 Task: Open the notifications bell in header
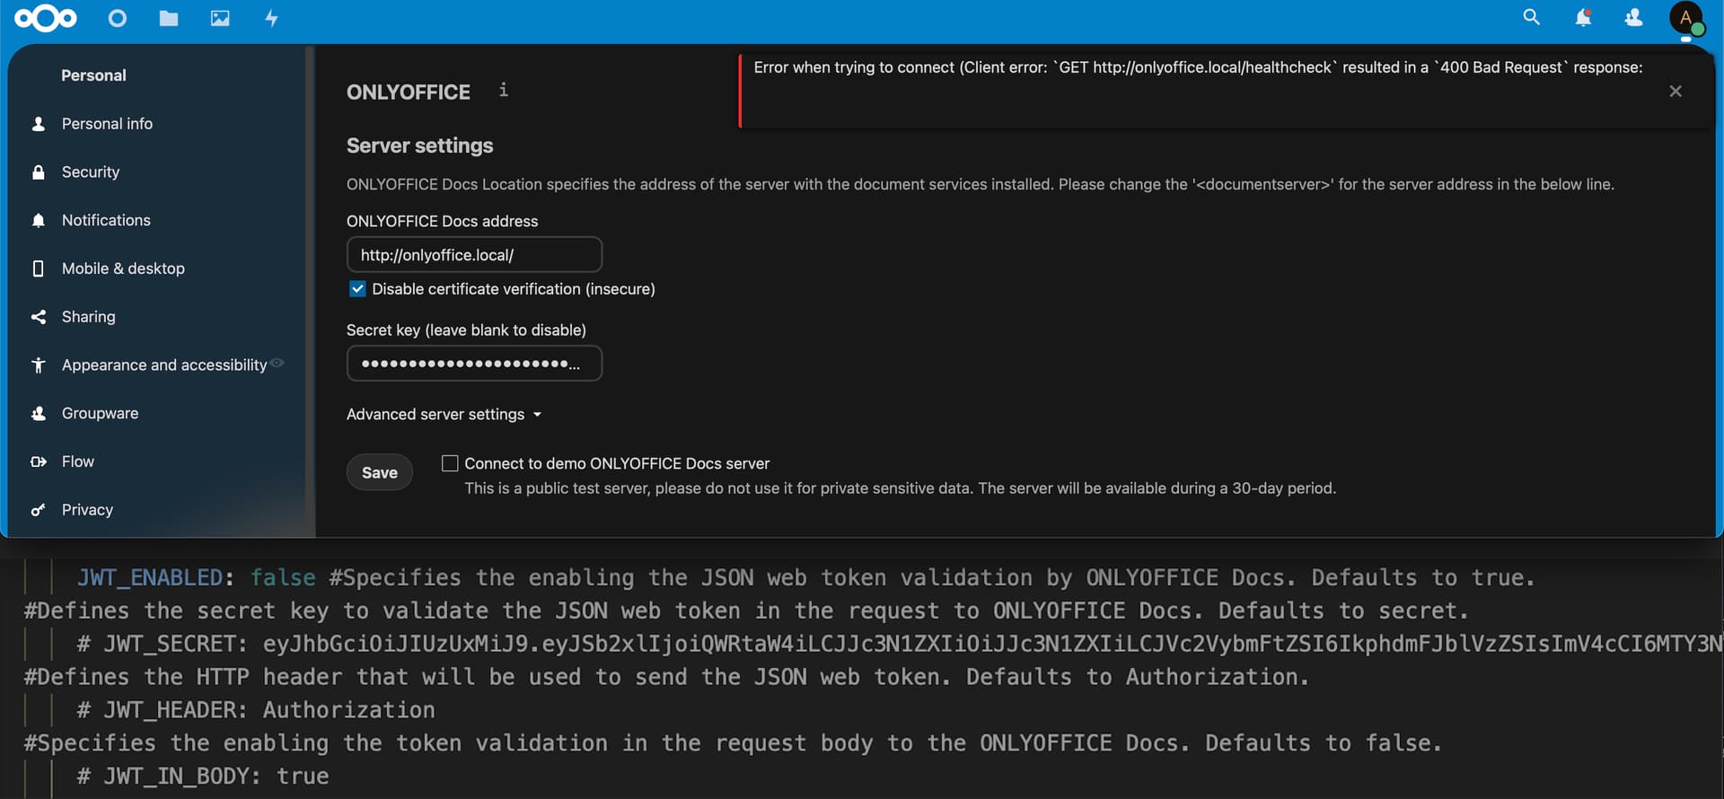click(1583, 18)
